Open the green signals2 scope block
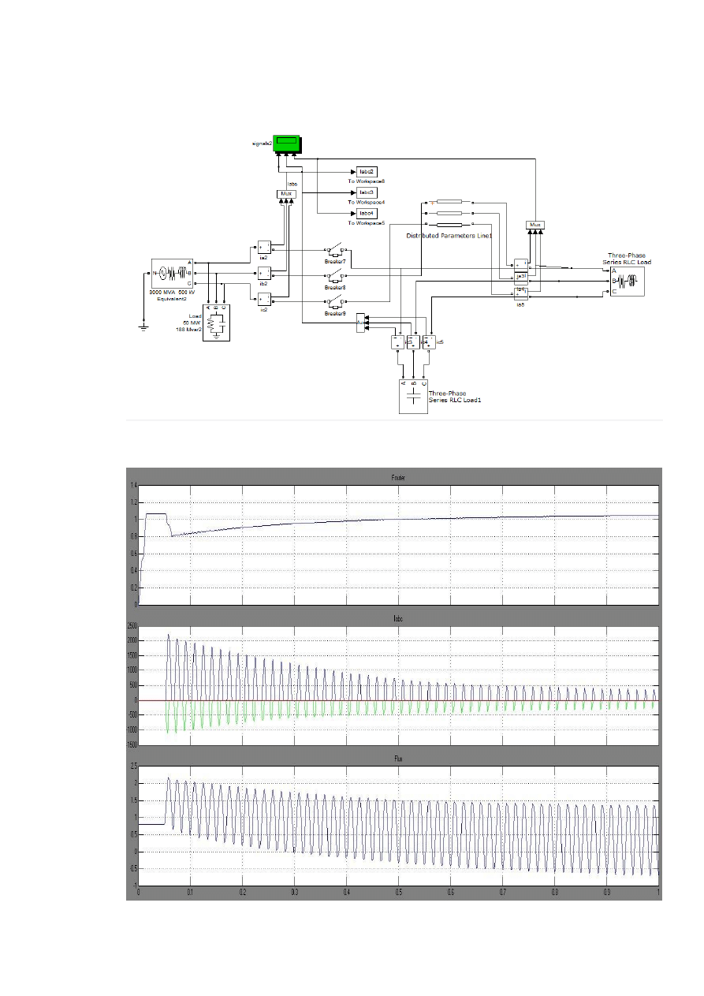704x996 pixels. tap(288, 144)
